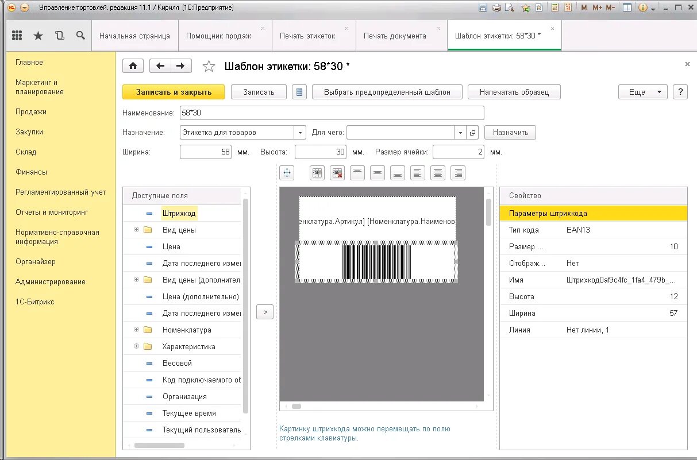Click the move/resize arrows tool icon
Image resolution: width=697 pixels, height=460 pixels.
click(287, 172)
